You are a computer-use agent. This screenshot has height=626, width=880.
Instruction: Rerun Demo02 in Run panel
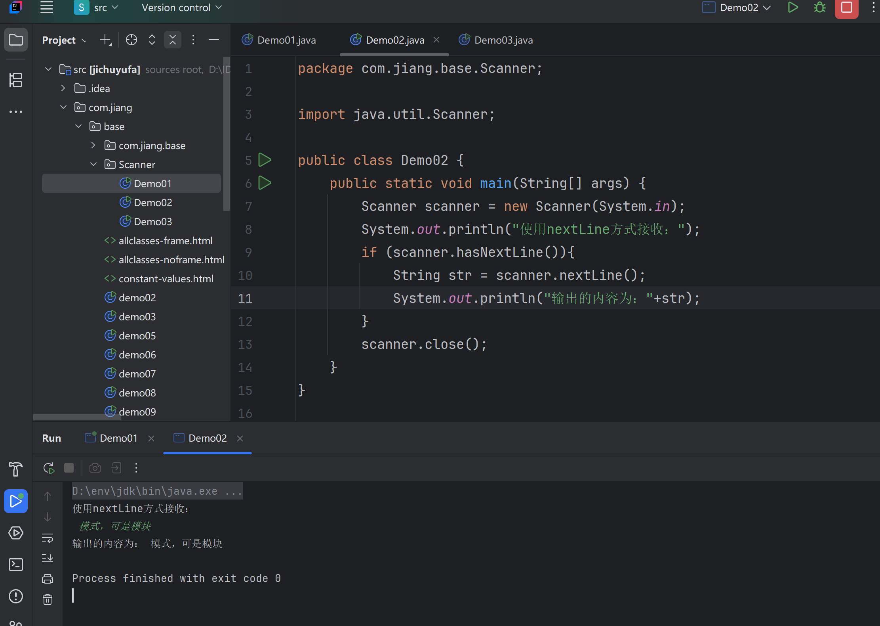[x=49, y=468]
